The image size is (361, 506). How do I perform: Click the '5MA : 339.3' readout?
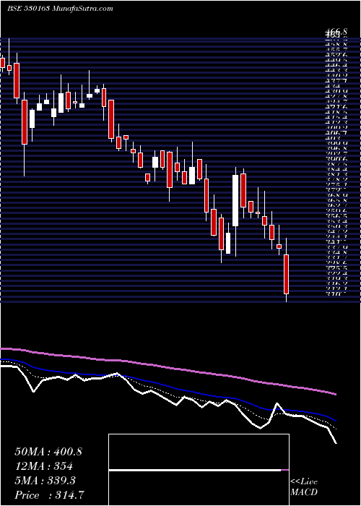[45, 481]
